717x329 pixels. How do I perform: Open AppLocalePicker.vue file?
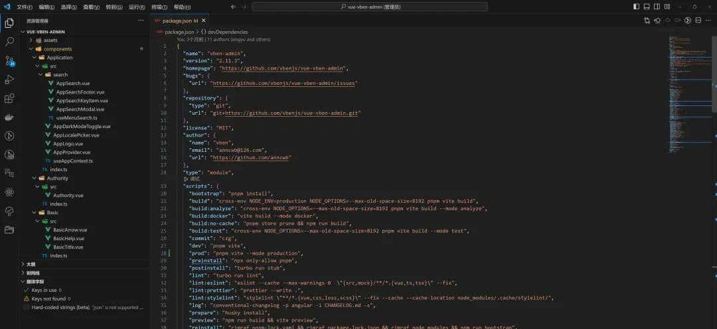point(76,135)
